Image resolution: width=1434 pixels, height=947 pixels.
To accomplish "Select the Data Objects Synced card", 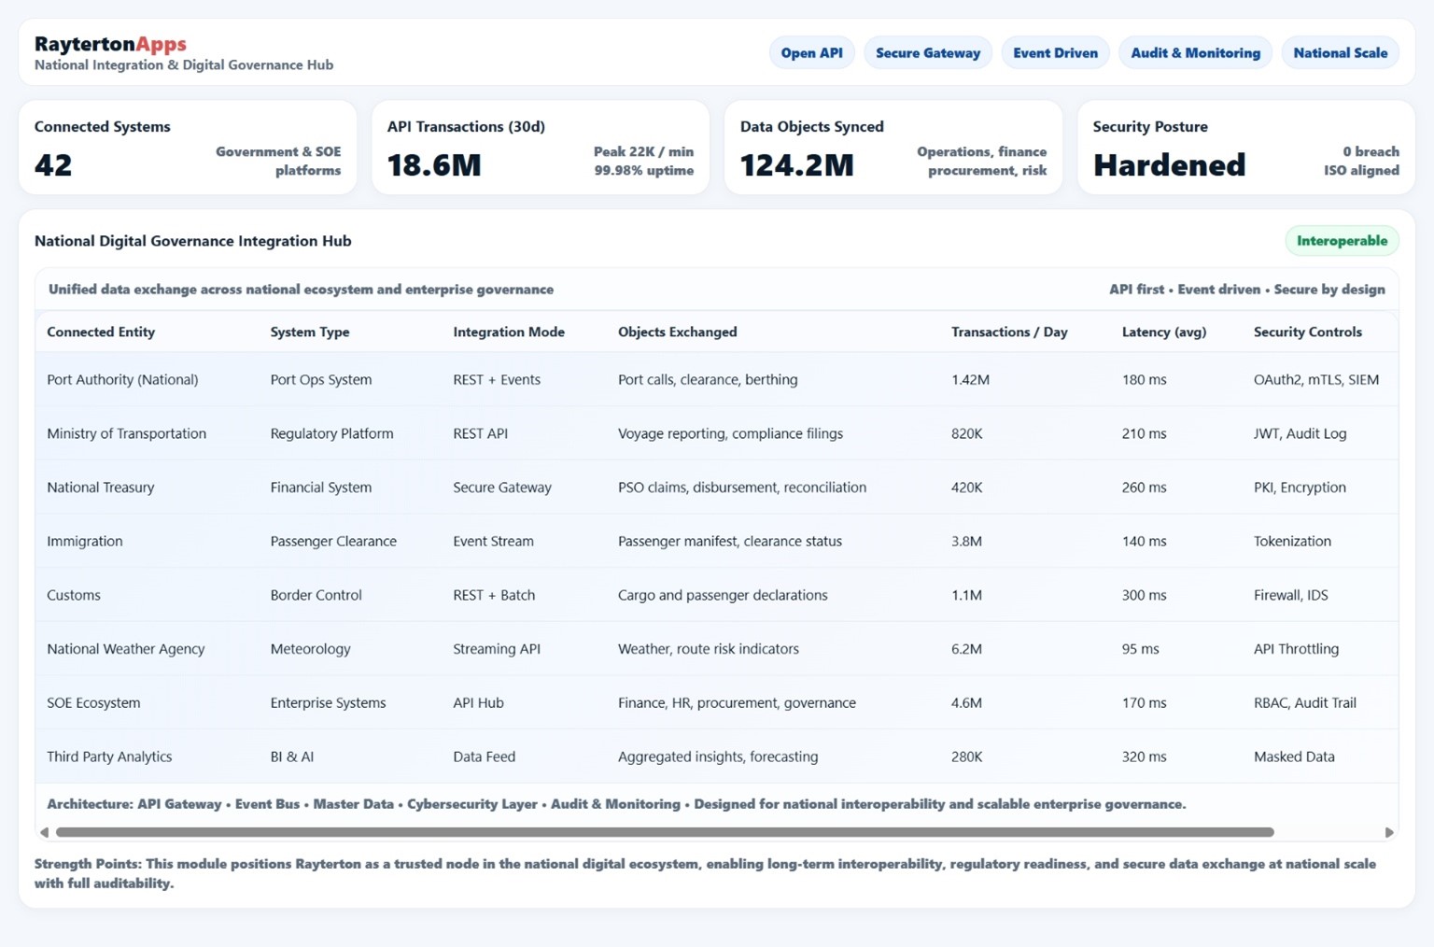I will tap(893, 148).
